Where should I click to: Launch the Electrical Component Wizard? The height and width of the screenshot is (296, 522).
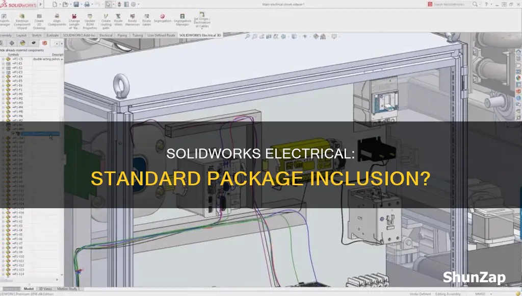pos(22,21)
